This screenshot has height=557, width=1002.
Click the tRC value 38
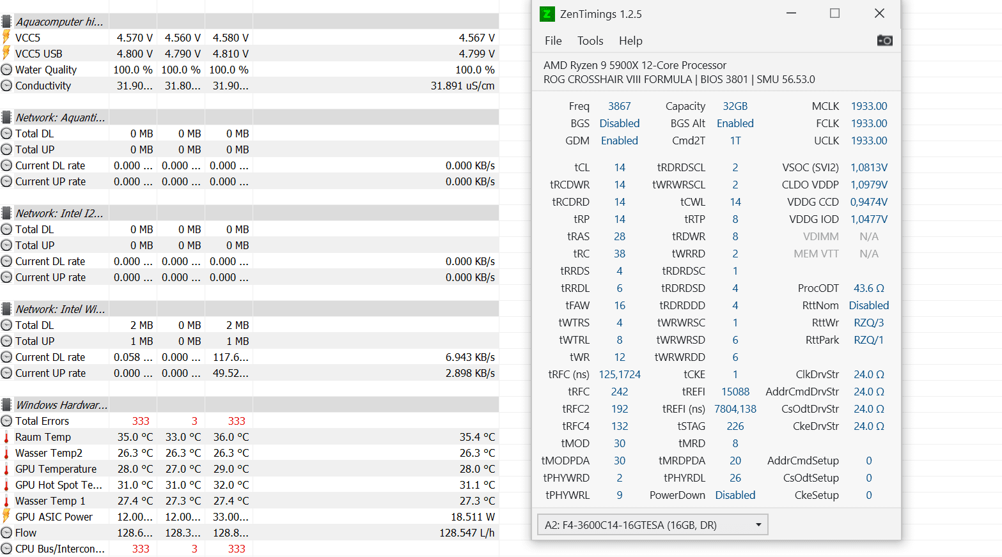(619, 254)
